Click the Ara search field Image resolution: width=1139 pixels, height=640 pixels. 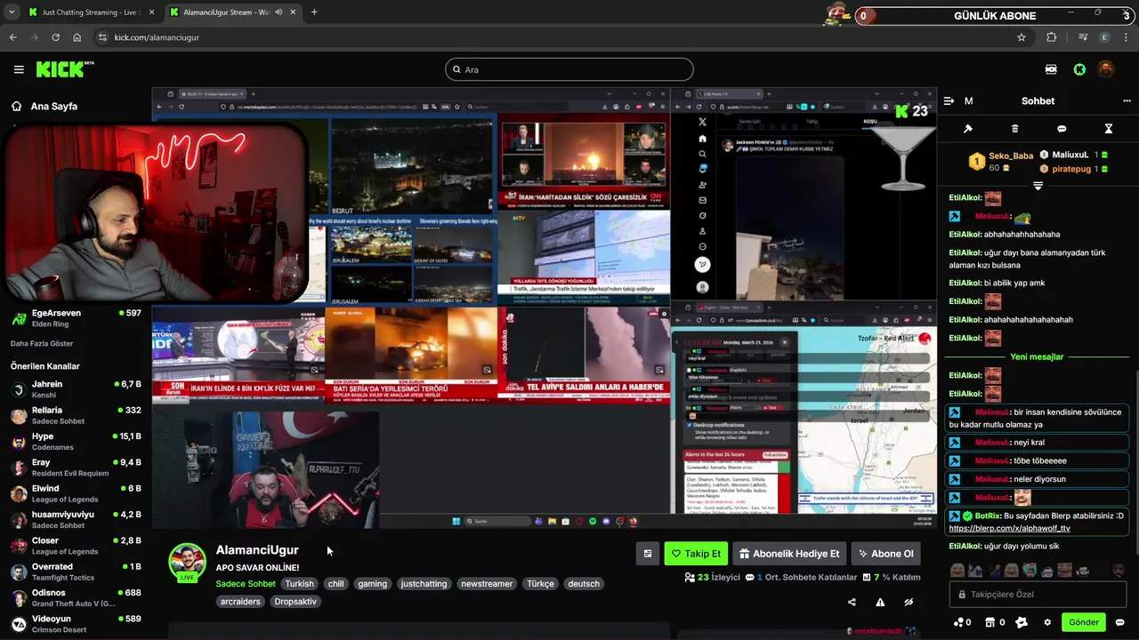coord(569,69)
